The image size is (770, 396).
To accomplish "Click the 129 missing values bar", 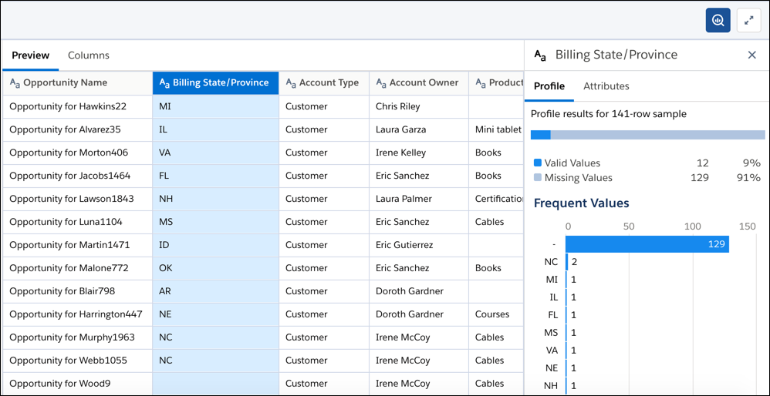I will 647,244.
